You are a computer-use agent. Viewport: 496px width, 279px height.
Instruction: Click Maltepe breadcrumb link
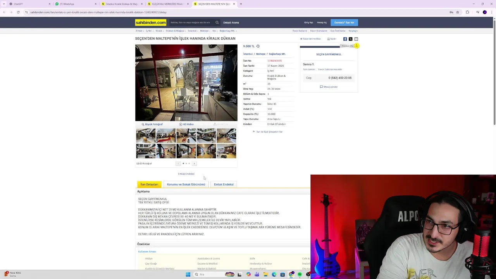click(204, 31)
